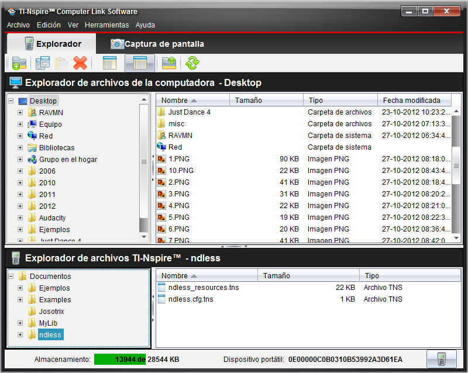Expand the 2012 folder node
The width and height of the screenshot is (468, 373).
coord(20,206)
